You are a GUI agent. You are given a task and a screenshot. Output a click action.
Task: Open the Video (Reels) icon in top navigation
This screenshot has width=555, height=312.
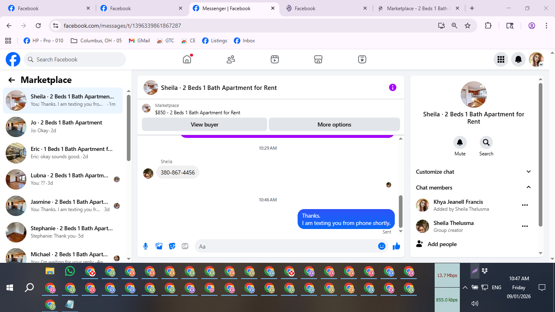[x=275, y=59]
